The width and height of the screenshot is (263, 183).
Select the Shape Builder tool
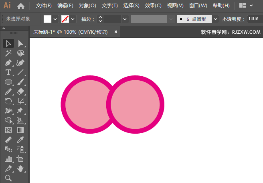(x=8, y=120)
